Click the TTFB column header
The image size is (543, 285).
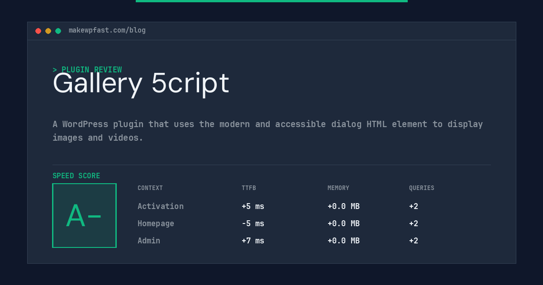249,188
